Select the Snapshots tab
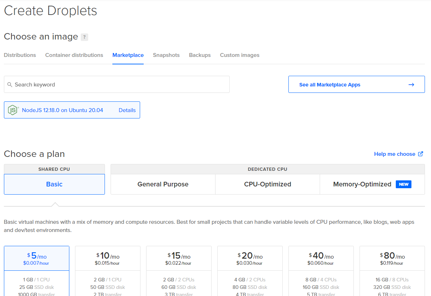431x296 pixels. [x=166, y=55]
